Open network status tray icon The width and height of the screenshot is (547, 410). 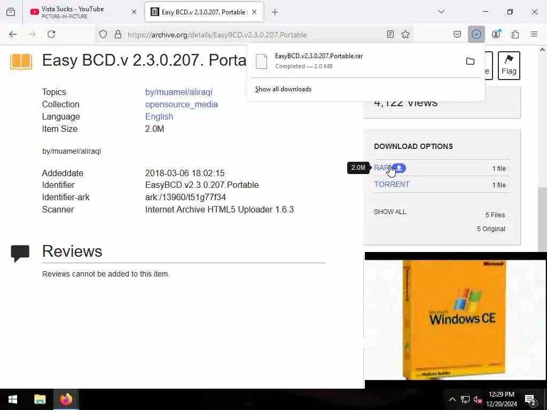coord(465,399)
